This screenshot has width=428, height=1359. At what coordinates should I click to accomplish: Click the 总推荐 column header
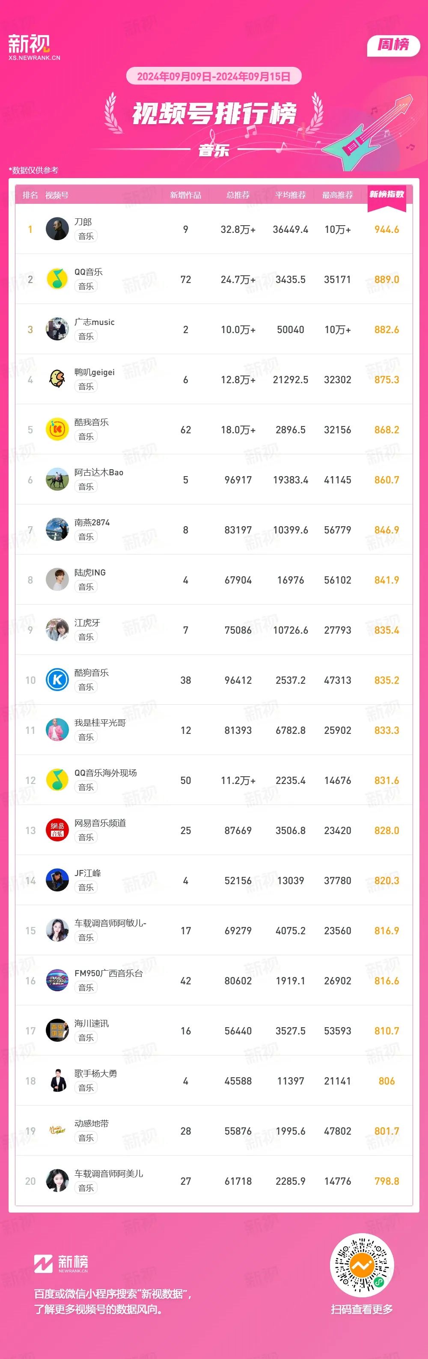(x=238, y=195)
